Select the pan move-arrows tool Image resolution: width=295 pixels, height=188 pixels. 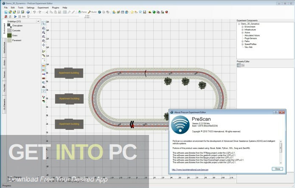(x=44, y=45)
